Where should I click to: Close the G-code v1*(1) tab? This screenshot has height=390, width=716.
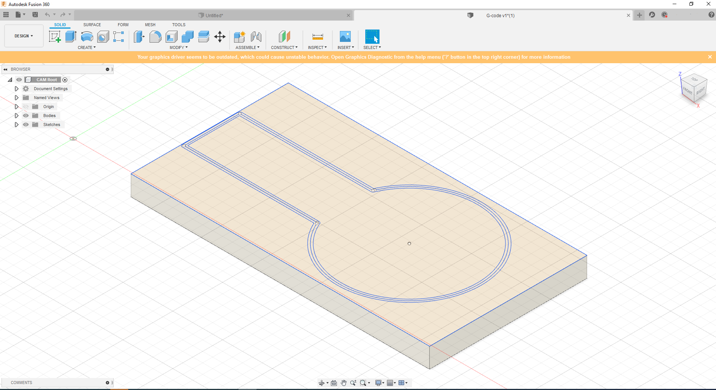click(629, 15)
